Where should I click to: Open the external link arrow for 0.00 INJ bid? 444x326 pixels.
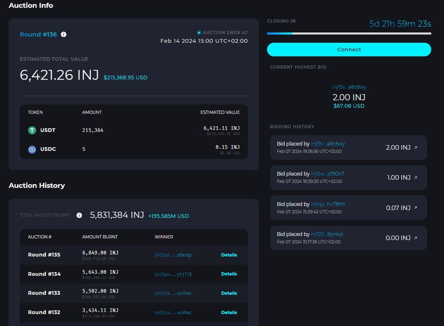[x=415, y=238]
